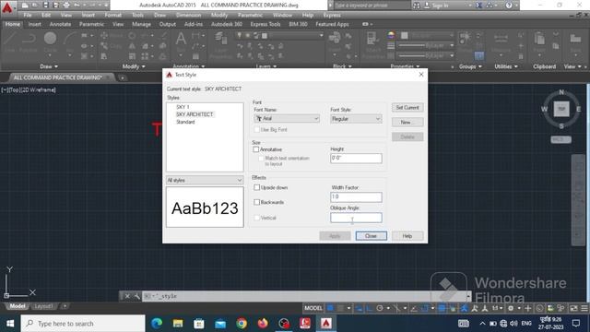Click the Save icon in quick access toolbar
The width and height of the screenshot is (590, 332).
coord(45,5)
